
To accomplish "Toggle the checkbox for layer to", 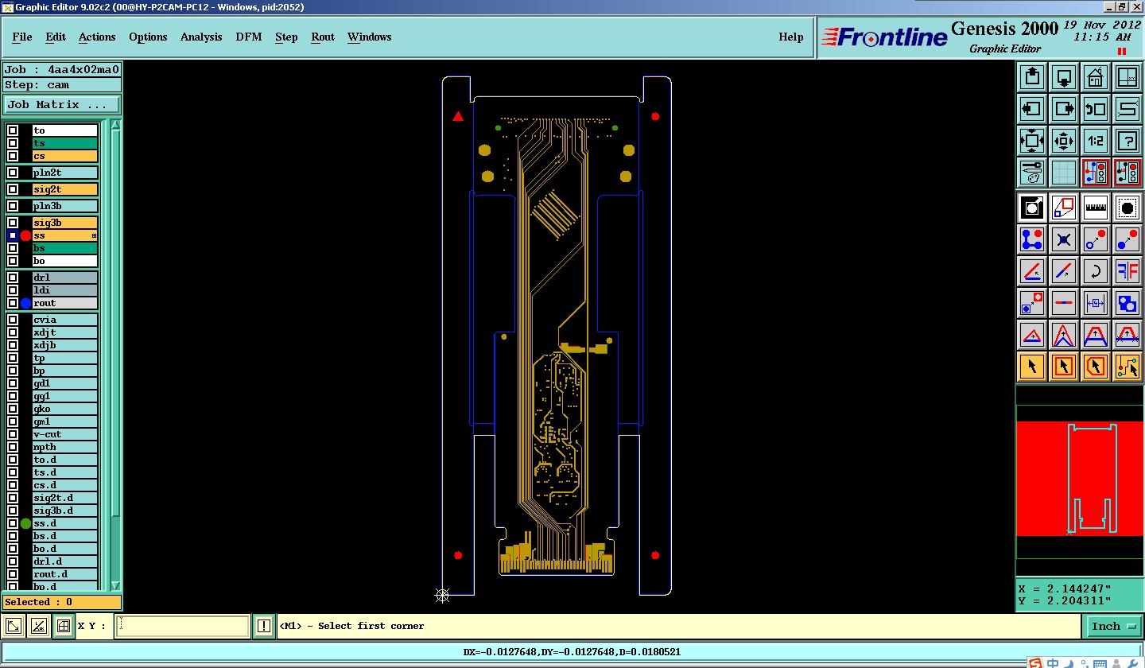I will pyautogui.click(x=13, y=130).
